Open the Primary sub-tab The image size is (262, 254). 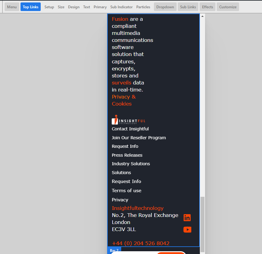tap(100, 7)
